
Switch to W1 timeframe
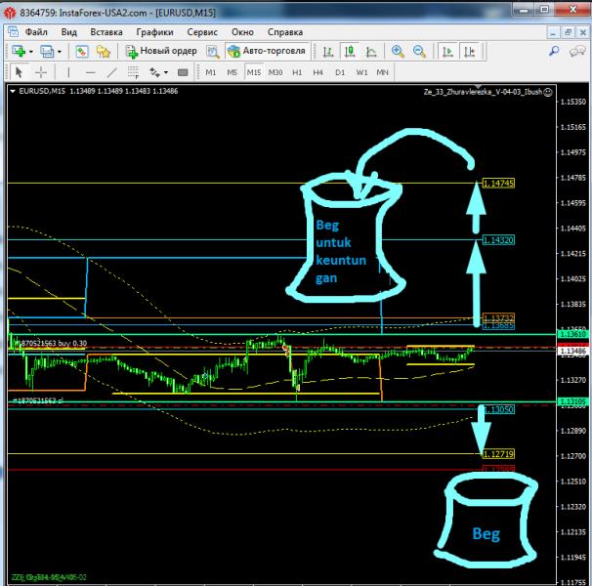(x=361, y=72)
